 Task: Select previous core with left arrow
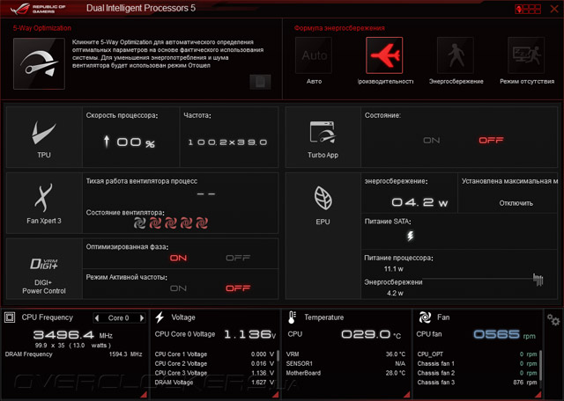click(96, 318)
